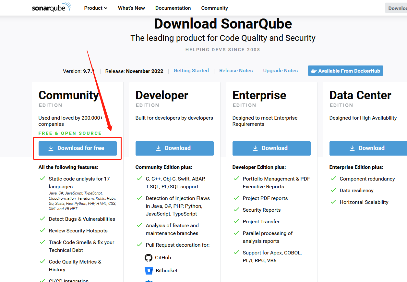Click "Designed for High Availability"
407x282 pixels.
tap(363, 118)
